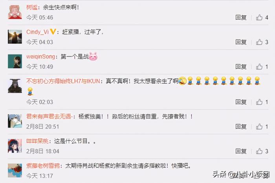Thumbs-up the comment posted at 02:03

(x=259, y=102)
